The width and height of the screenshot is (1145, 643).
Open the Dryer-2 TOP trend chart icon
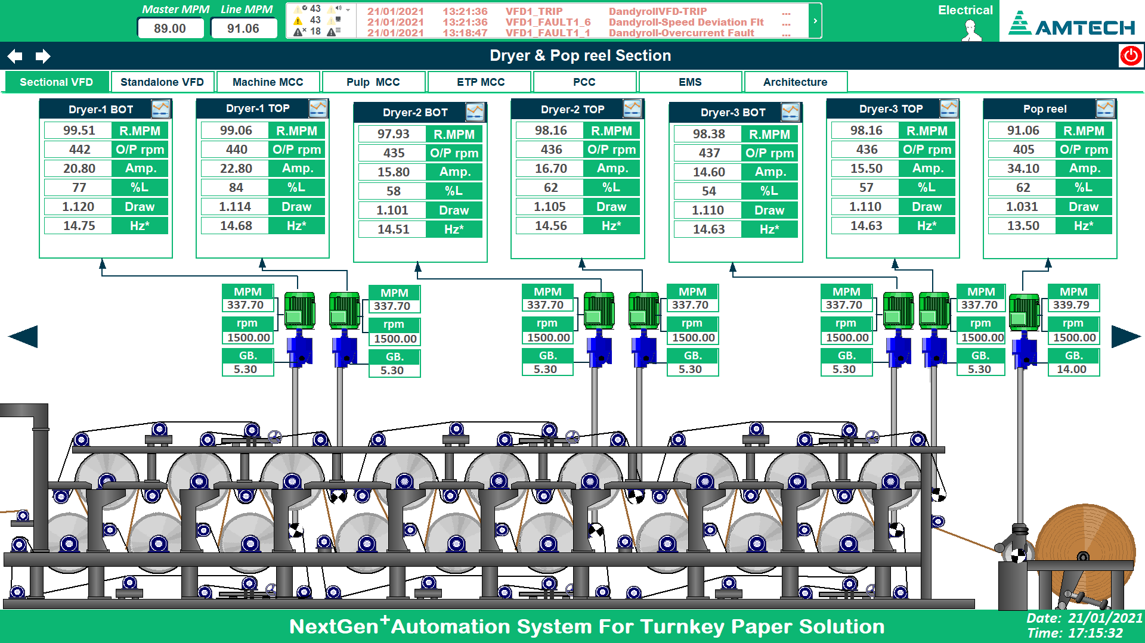(632, 108)
